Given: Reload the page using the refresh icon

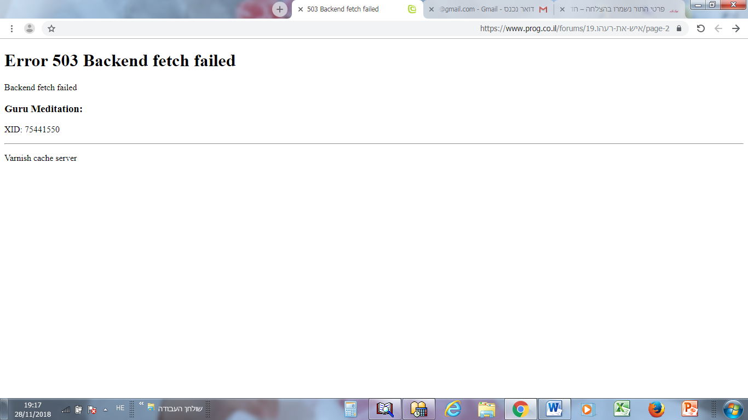Looking at the screenshot, I should (700, 28).
